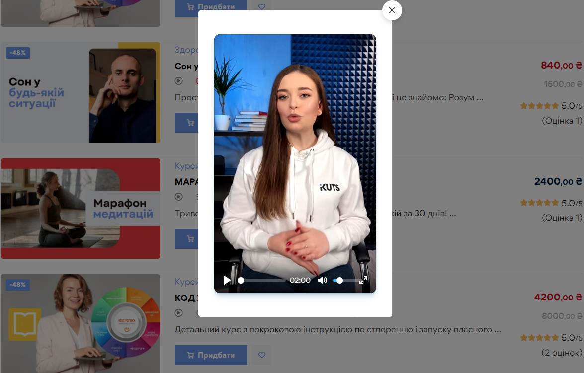This screenshot has width=584, height=373.
Task: Expand the popup video to fullscreen
Action: 363,280
